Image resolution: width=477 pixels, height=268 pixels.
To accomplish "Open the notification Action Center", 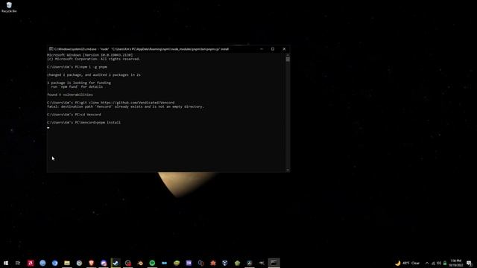I will (469, 263).
